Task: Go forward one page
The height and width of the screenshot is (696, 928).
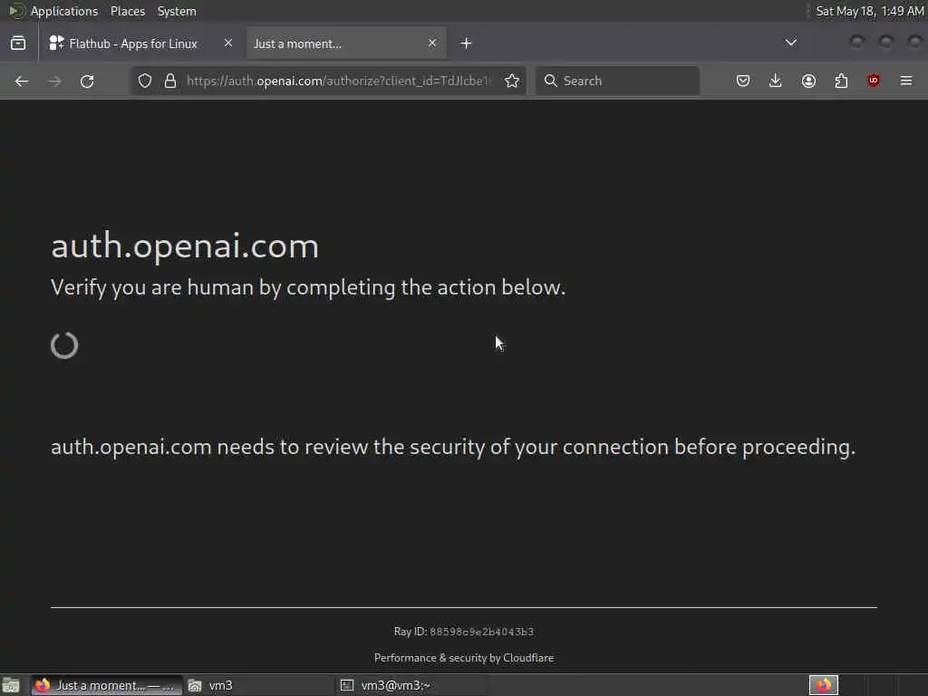Action: [x=54, y=81]
